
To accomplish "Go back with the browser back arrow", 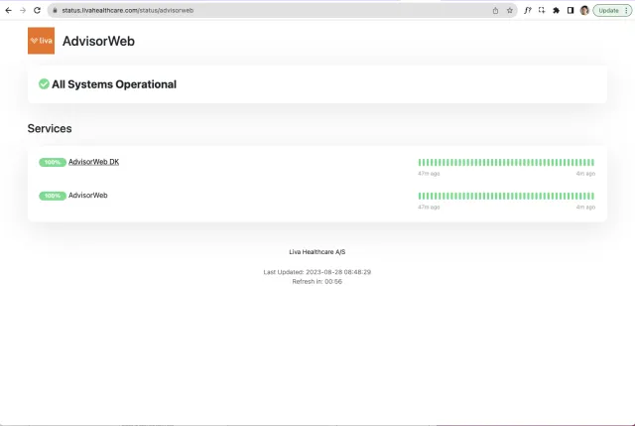I will click(9, 11).
